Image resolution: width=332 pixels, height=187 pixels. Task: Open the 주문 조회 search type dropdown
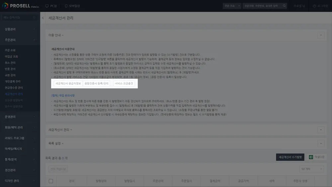point(232,6)
